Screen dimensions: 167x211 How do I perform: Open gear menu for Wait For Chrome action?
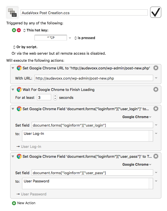(156, 89)
